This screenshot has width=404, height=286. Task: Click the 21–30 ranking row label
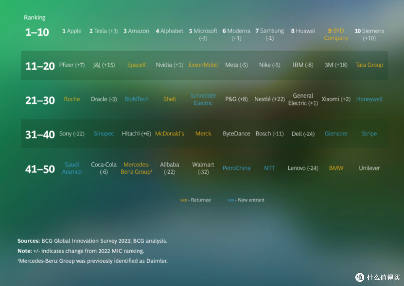pos(40,101)
